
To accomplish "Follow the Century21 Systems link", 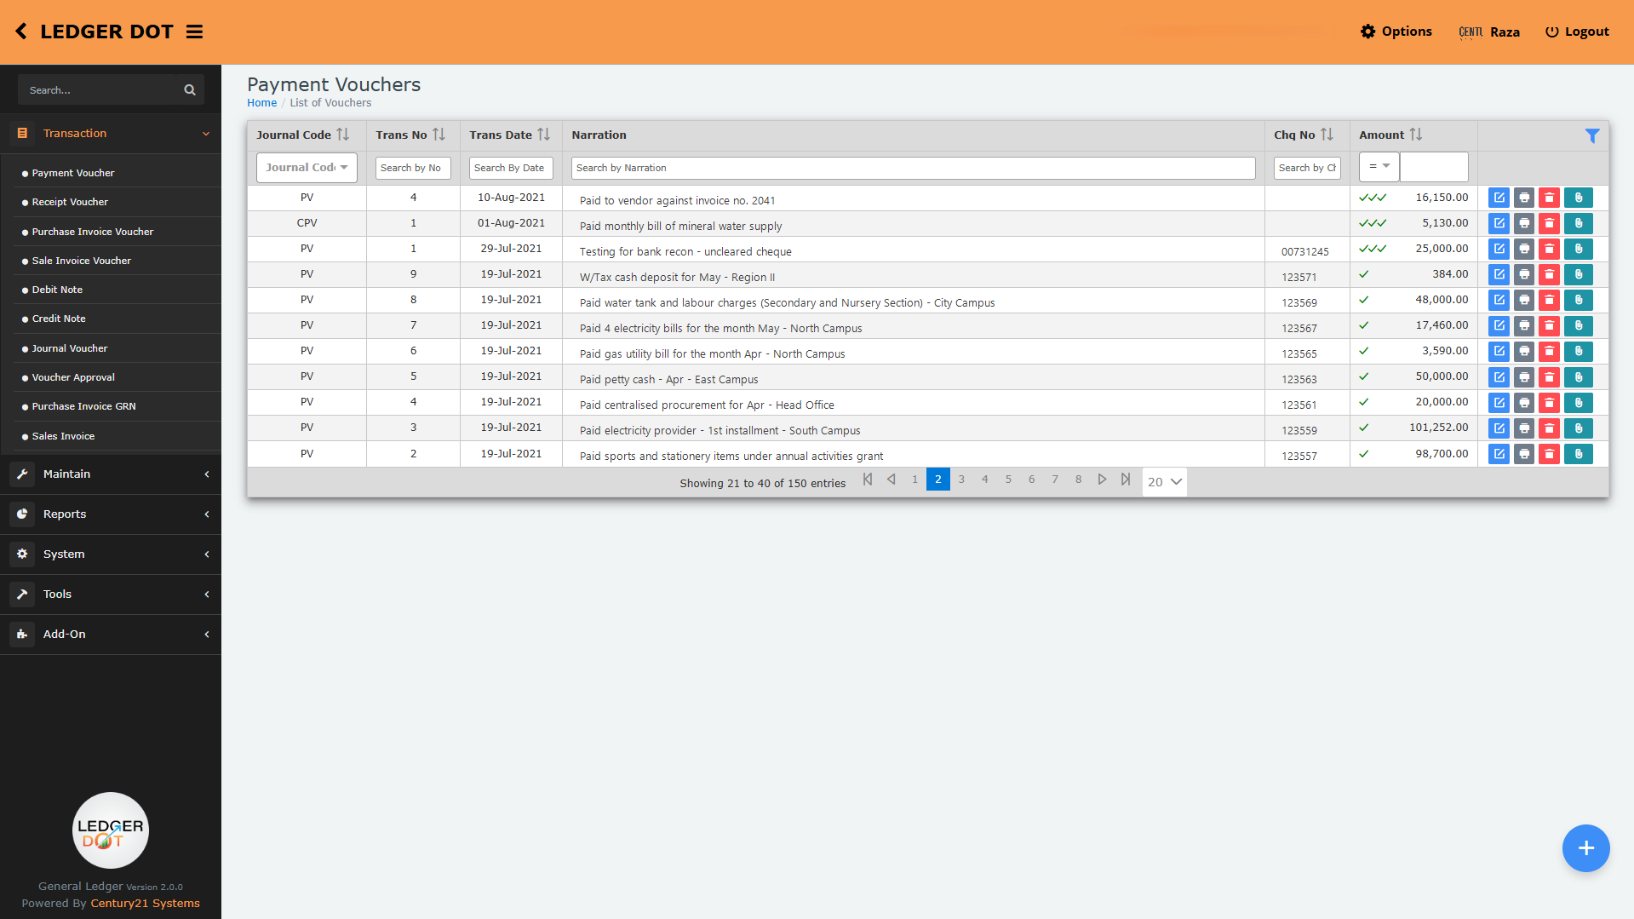I will [x=146, y=904].
